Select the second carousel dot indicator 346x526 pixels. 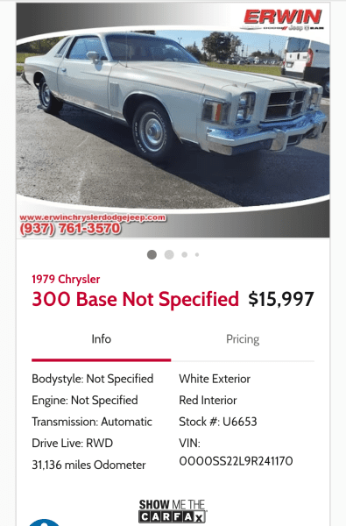coord(169,254)
